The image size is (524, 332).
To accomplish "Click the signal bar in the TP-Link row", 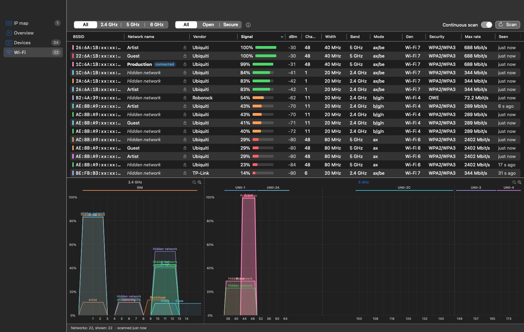I will (x=263, y=173).
